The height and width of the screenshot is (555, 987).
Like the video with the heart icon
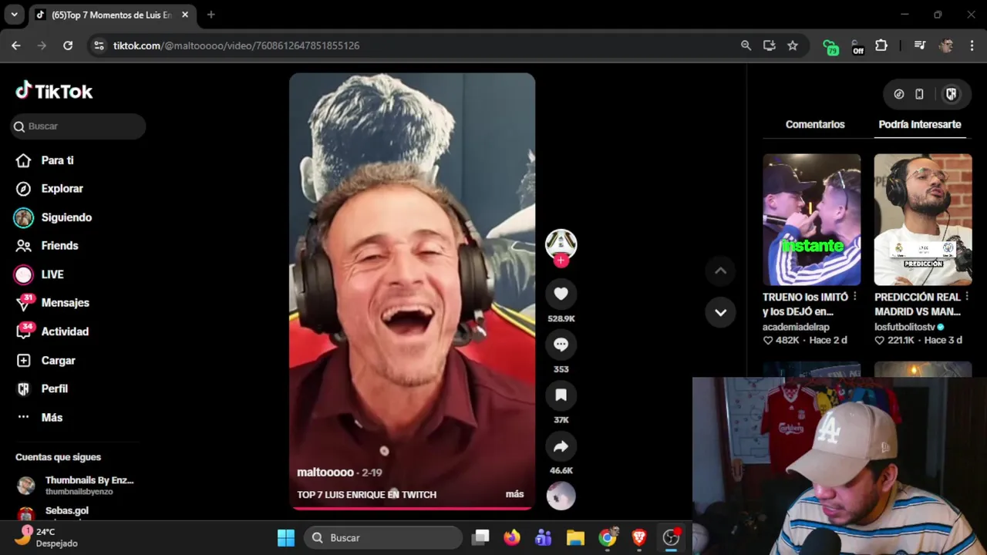tap(561, 294)
